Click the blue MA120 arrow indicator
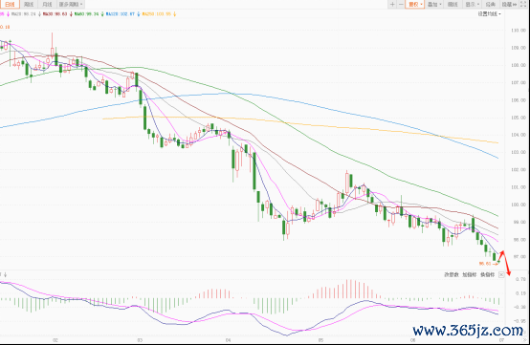The height and width of the screenshot is (345, 530). [139, 14]
